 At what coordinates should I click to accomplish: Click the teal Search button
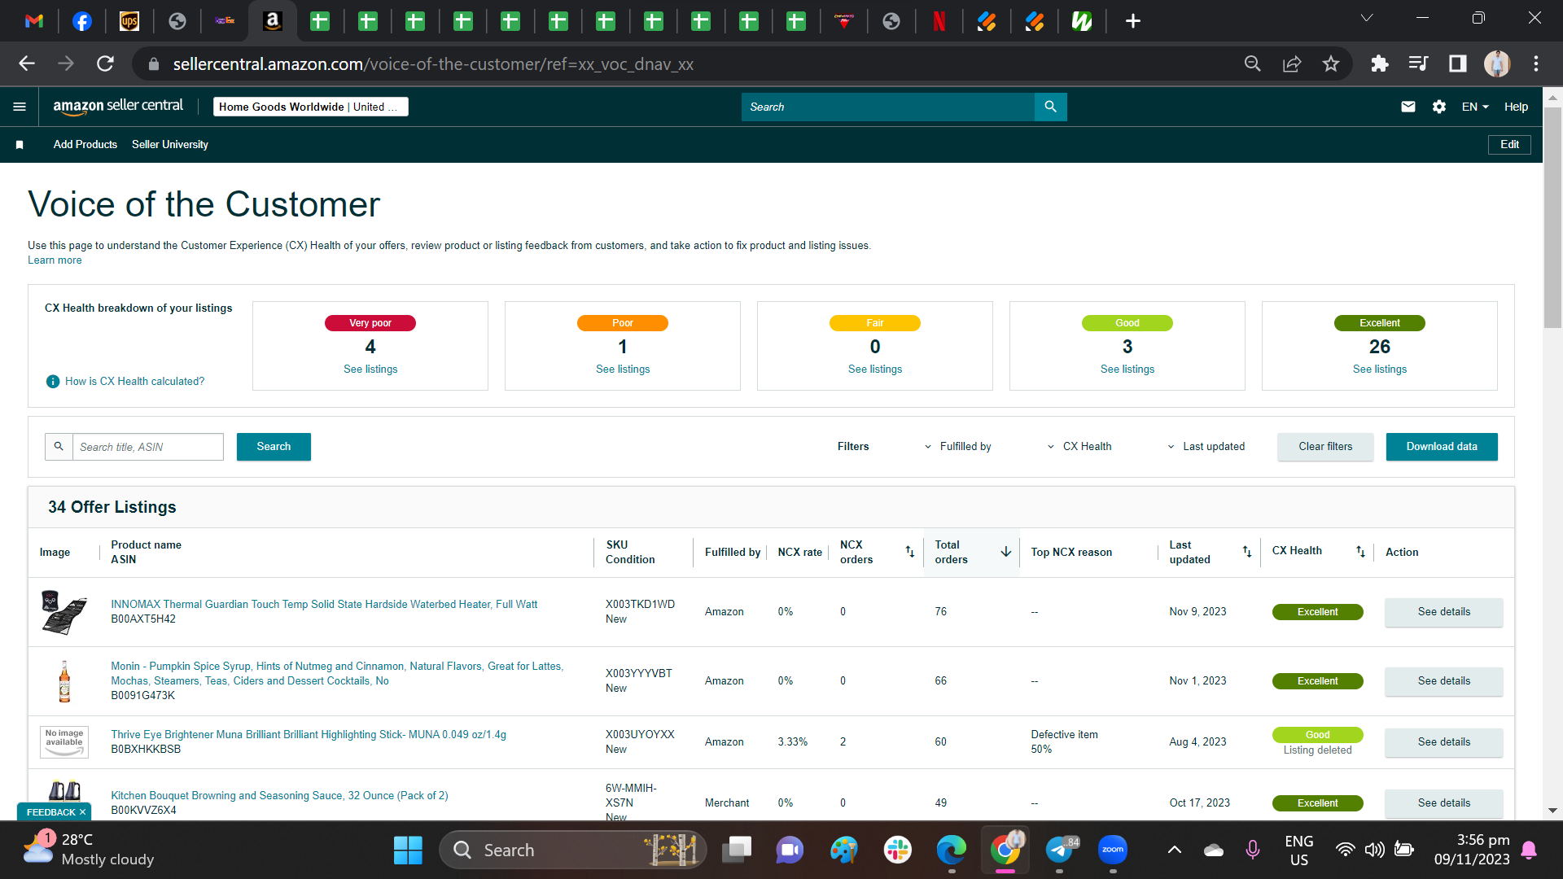click(x=274, y=447)
